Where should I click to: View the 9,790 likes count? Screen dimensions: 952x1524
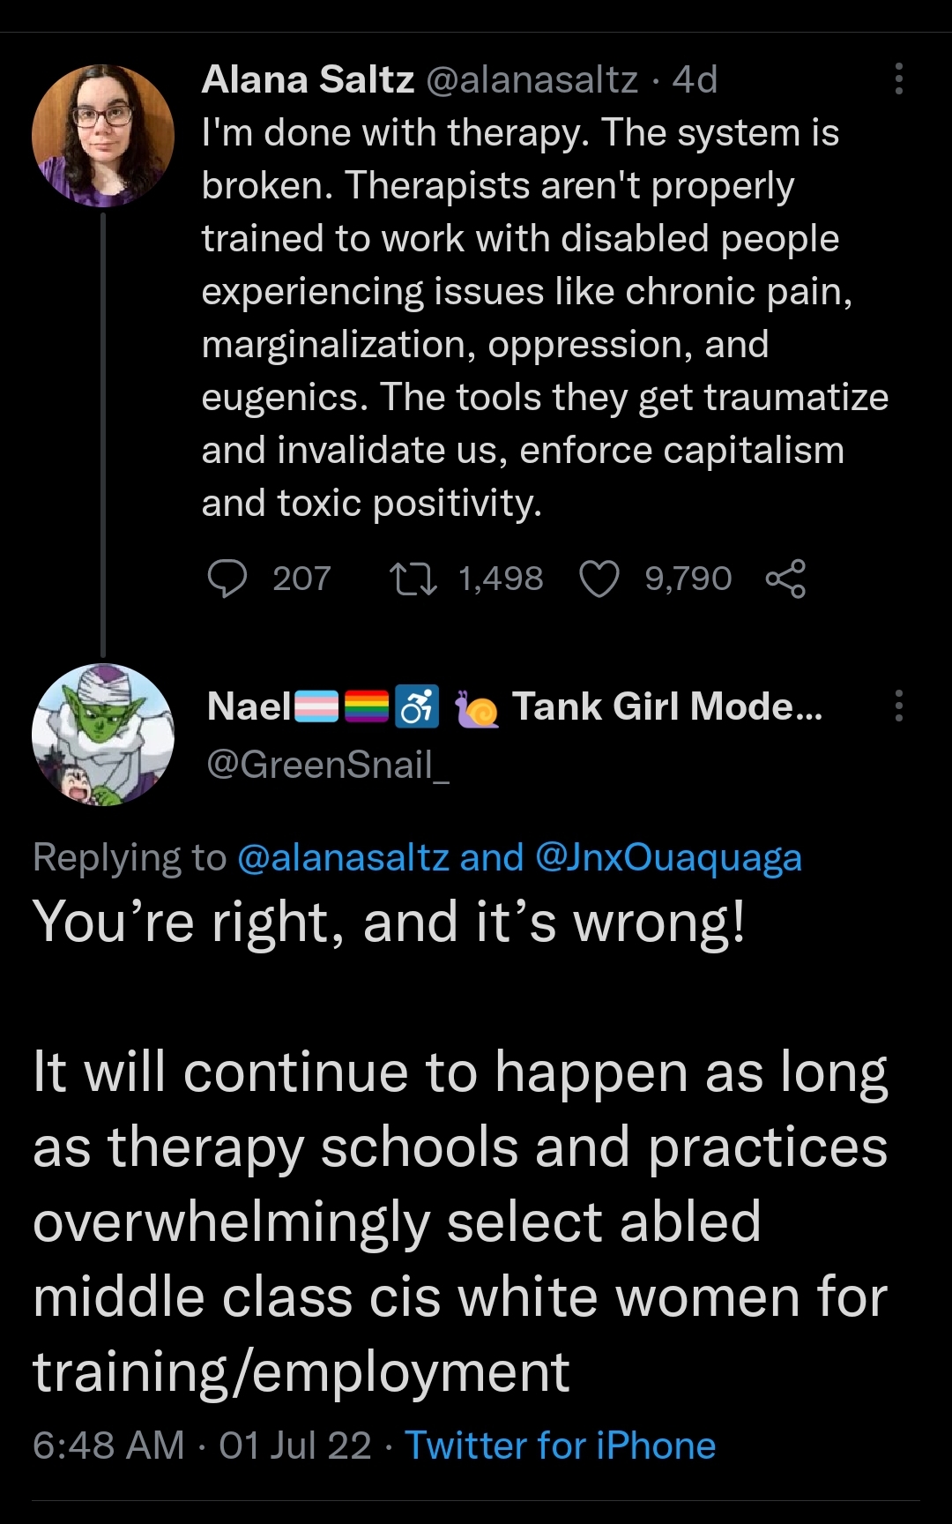point(688,579)
